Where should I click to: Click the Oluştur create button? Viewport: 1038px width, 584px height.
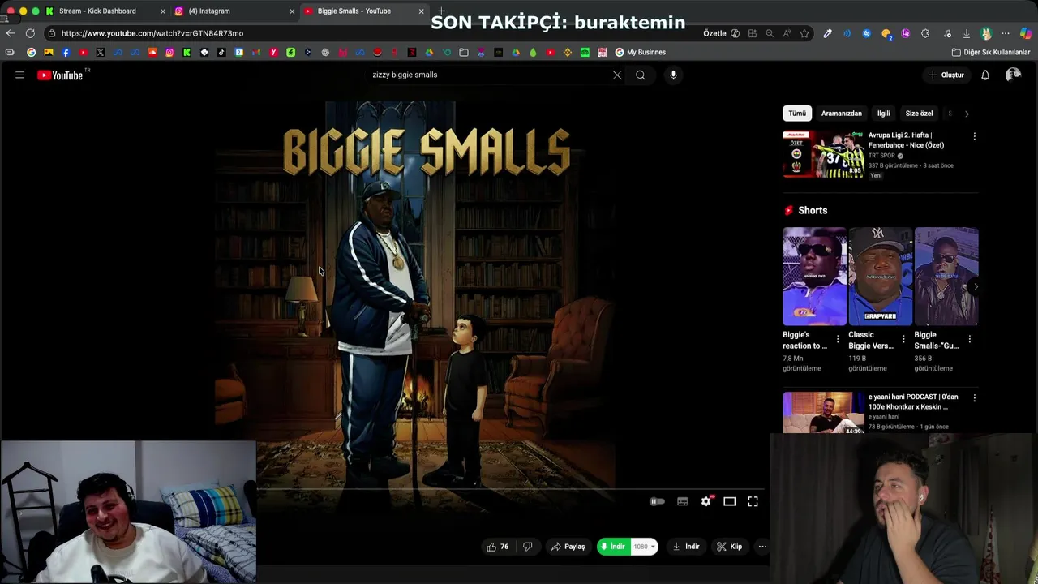point(946,75)
